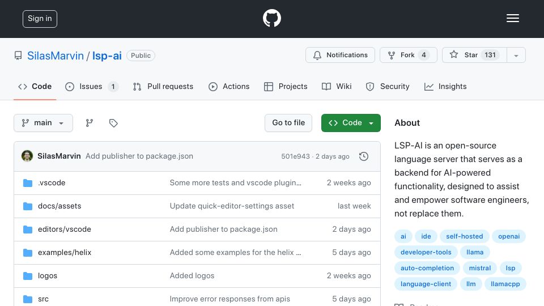This screenshot has height=306, width=544.
Task: Open the lsp-ai repository link
Action: [107, 56]
